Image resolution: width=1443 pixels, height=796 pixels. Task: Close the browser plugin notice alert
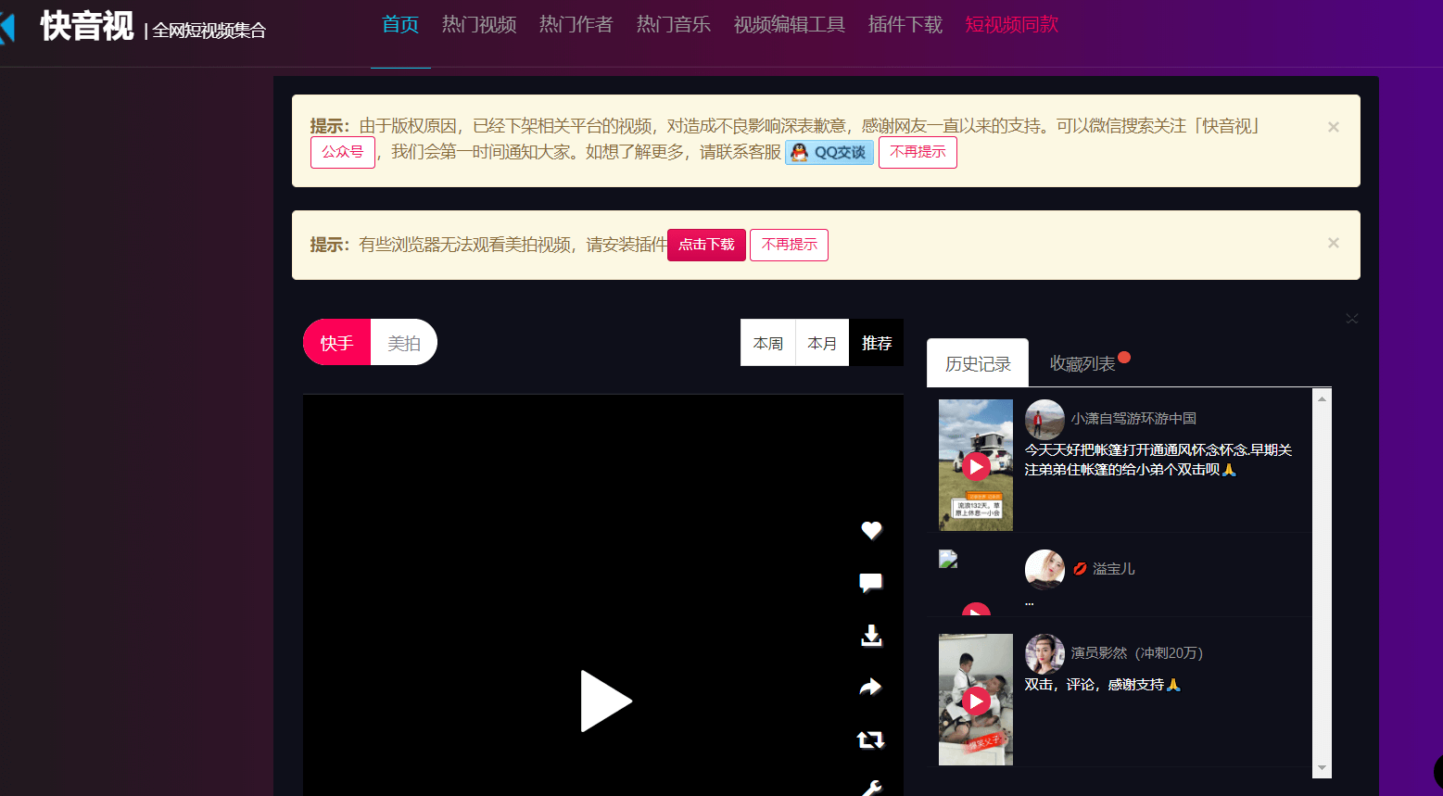point(1334,243)
